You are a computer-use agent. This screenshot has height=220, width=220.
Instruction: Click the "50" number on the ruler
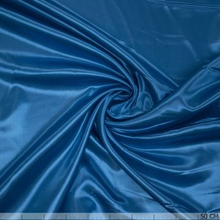click(204, 216)
